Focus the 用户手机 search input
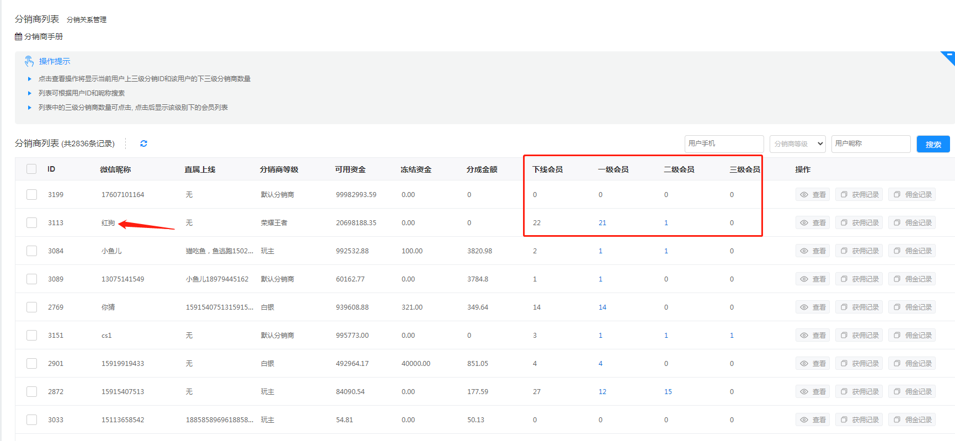Viewport: 955px width, 441px height. coord(724,144)
